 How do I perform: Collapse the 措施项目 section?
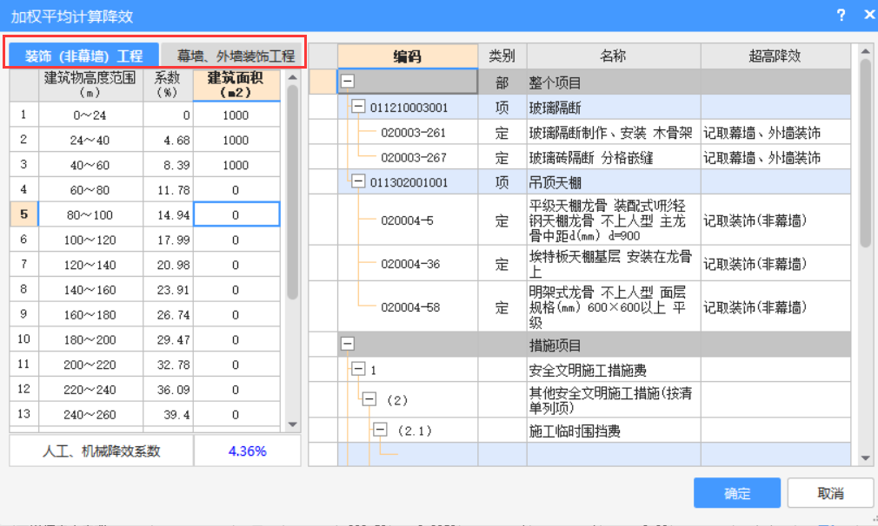348,345
